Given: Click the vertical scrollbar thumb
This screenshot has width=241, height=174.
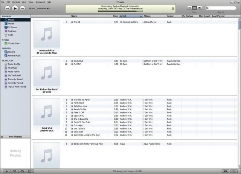Looking at the screenshot, I should pos(239,25).
